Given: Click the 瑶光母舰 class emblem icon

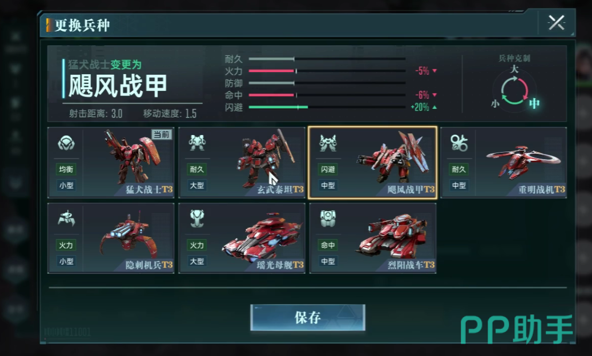Looking at the screenshot, I should pos(197,218).
